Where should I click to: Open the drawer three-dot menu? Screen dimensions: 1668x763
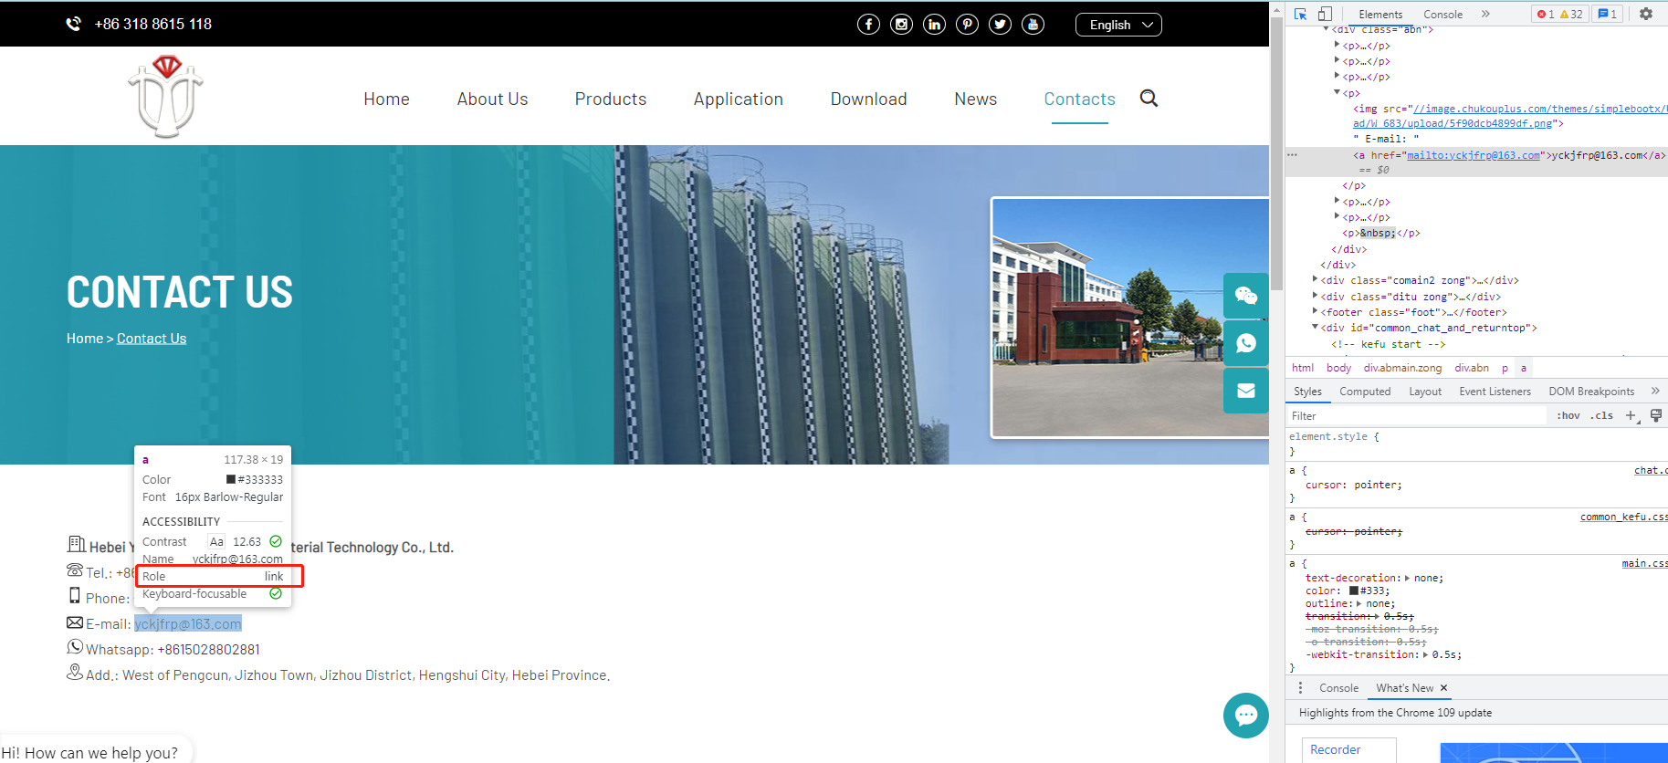point(1300,687)
